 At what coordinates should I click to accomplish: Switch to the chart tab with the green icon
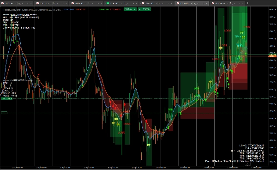[x=122, y=3]
